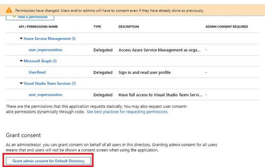Open the User.Read permission

click(37, 72)
